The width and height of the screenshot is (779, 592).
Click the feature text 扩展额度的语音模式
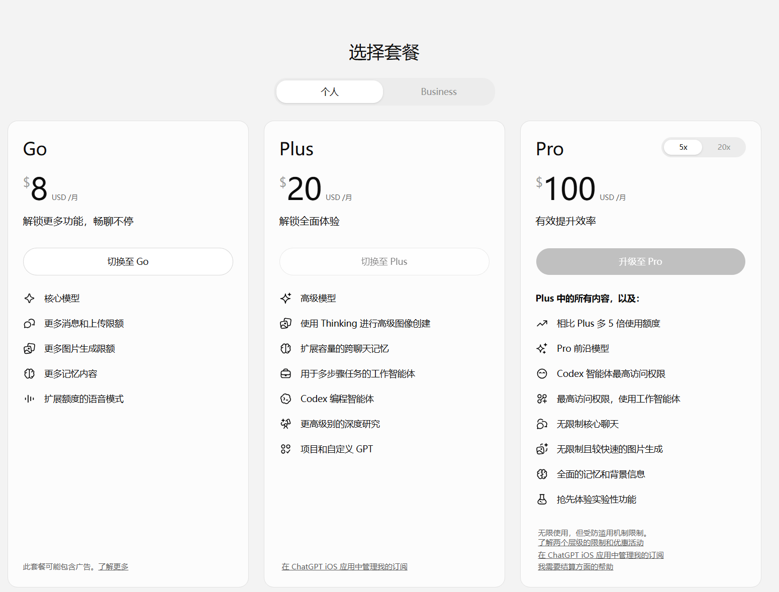(84, 399)
